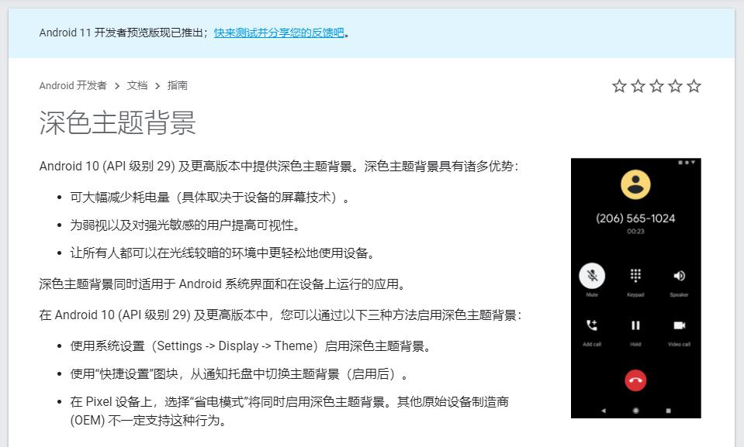
Task: Click the phone number (206) 565-1024
Action: 635,218
